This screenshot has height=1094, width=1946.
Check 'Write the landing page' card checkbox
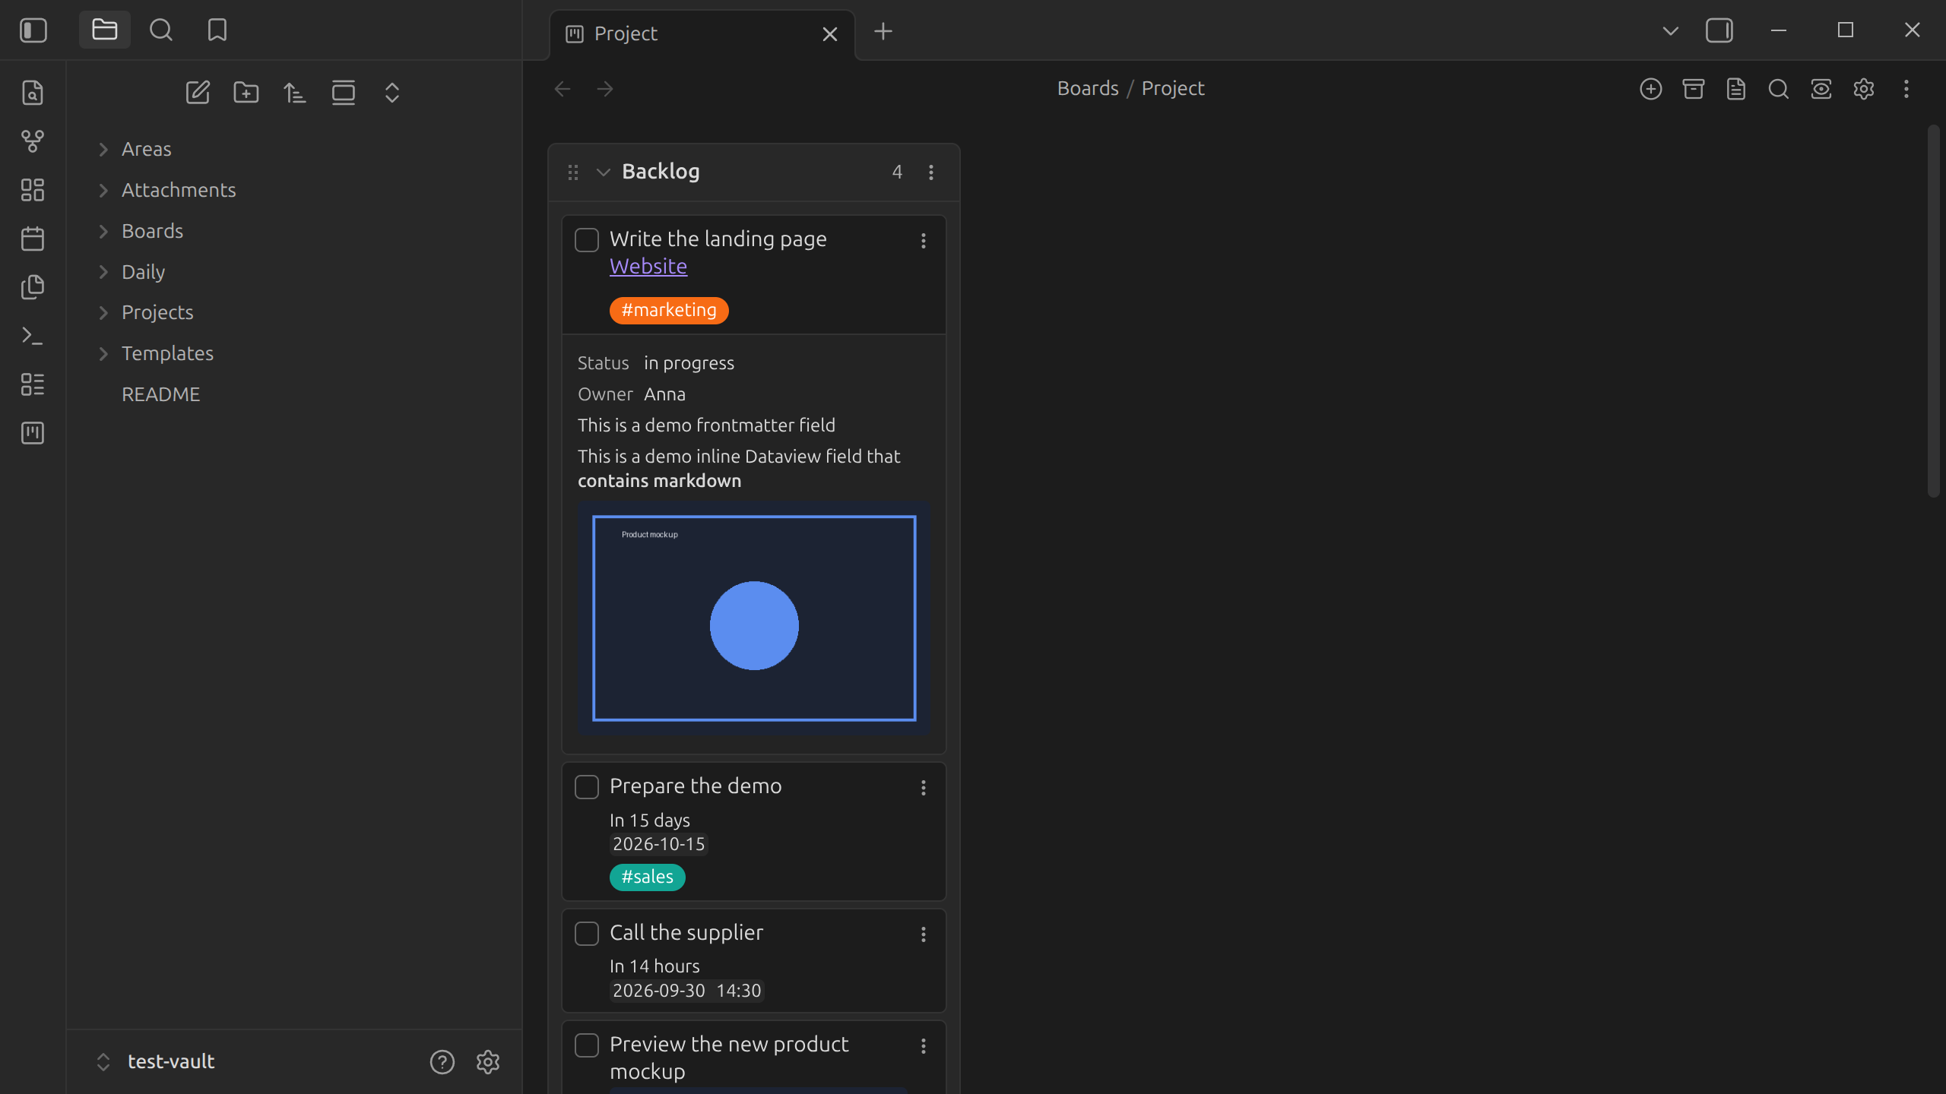click(x=587, y=240)
